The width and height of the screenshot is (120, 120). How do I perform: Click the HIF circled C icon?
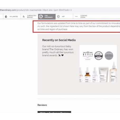point(58,16)
